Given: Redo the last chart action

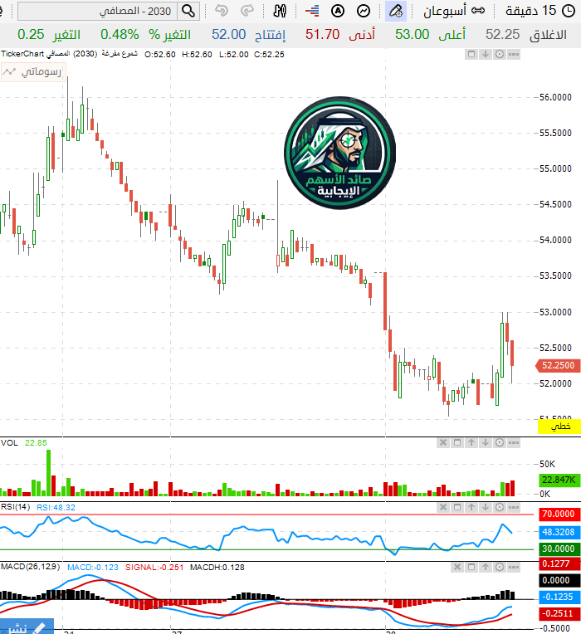Looking at the screenshot, I should click(247, 11).
